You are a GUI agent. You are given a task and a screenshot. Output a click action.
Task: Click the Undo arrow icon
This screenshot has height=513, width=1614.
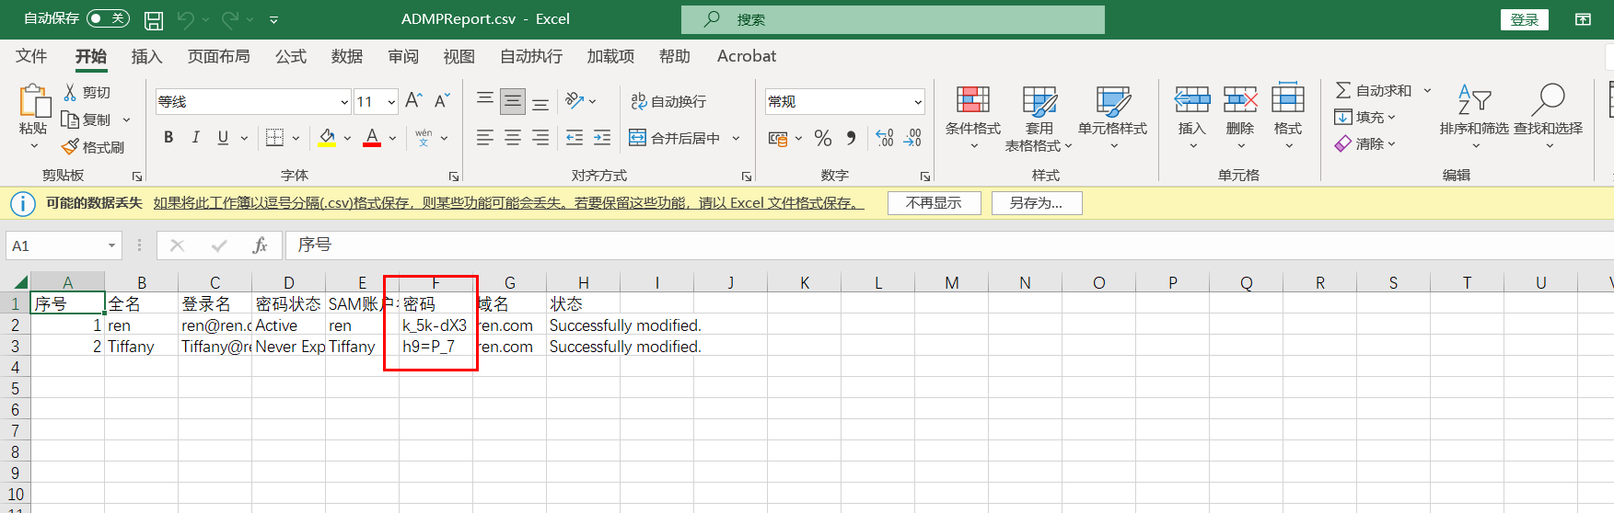click(x=186, y=19)
